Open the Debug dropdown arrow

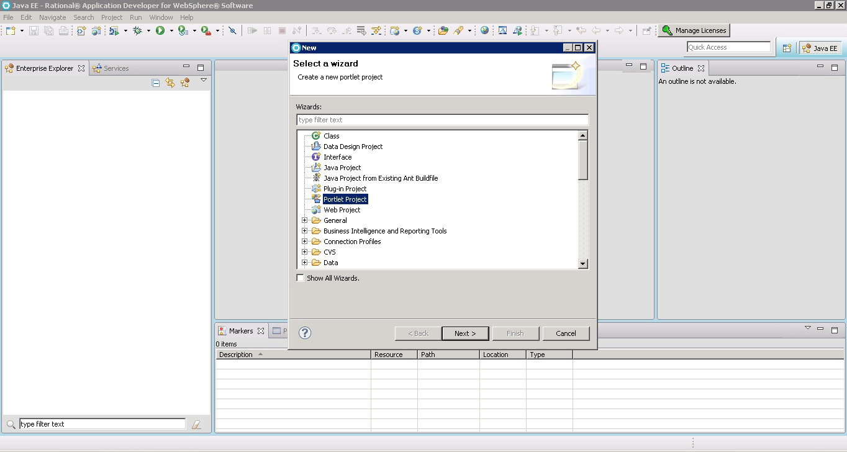(148, 30)
